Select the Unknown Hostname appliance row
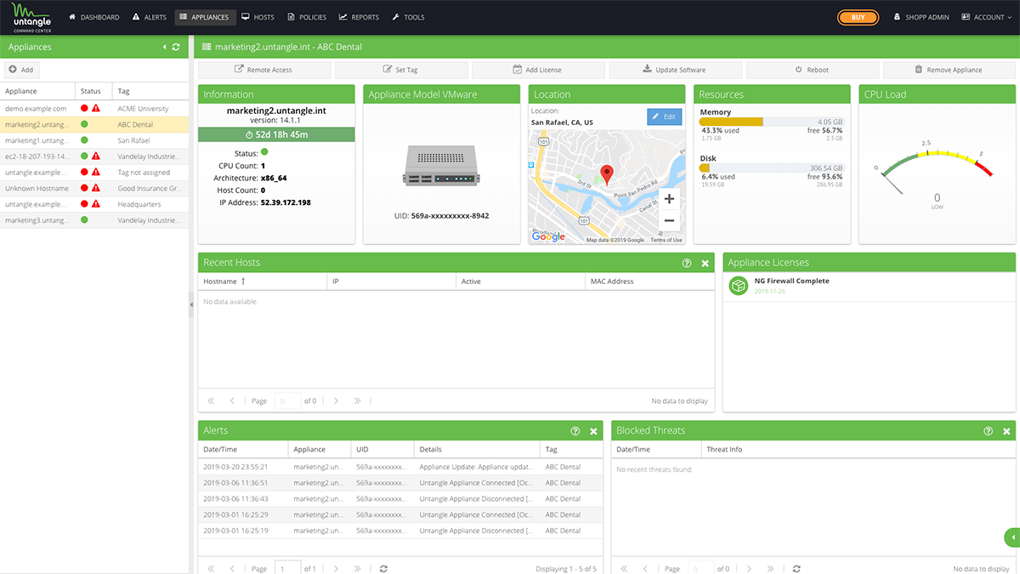Screen dimensions: 1020x574 click(94, 189)
